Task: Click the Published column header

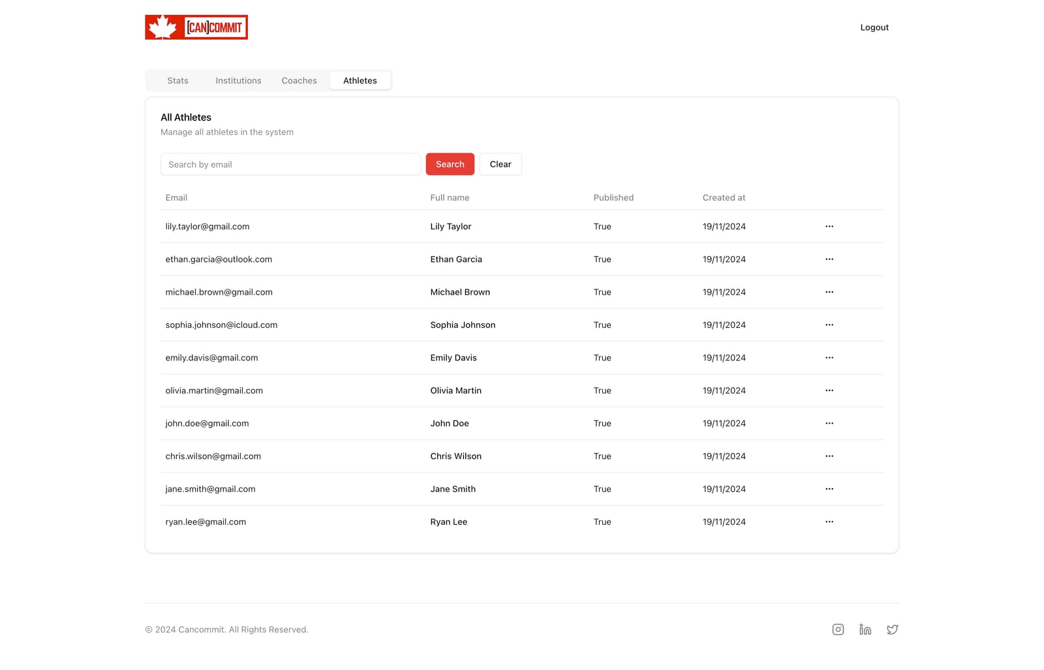Action: coord(613,197)
